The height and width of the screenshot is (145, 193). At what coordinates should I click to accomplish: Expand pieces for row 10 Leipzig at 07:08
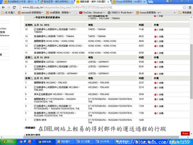tap(155, 62)
